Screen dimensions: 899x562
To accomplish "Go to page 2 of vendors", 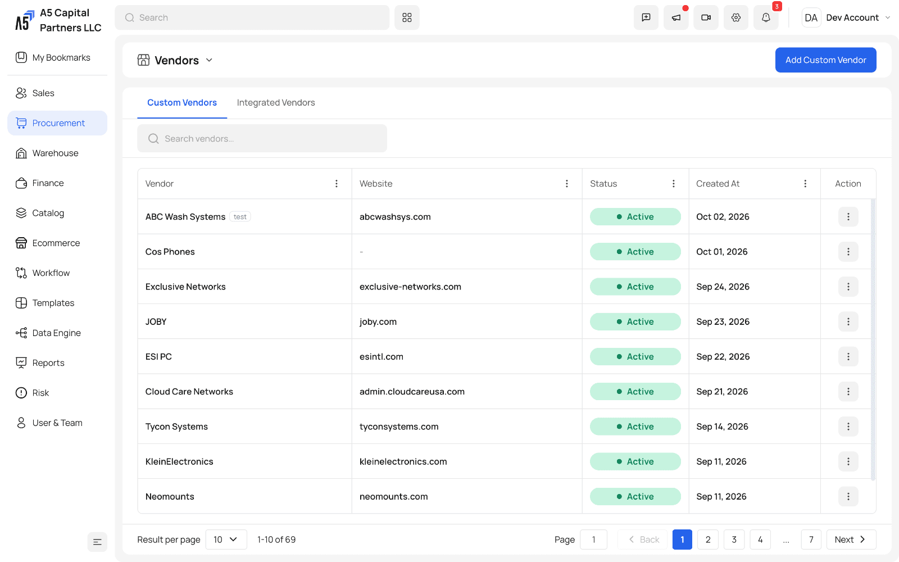I will click(708, 540).
